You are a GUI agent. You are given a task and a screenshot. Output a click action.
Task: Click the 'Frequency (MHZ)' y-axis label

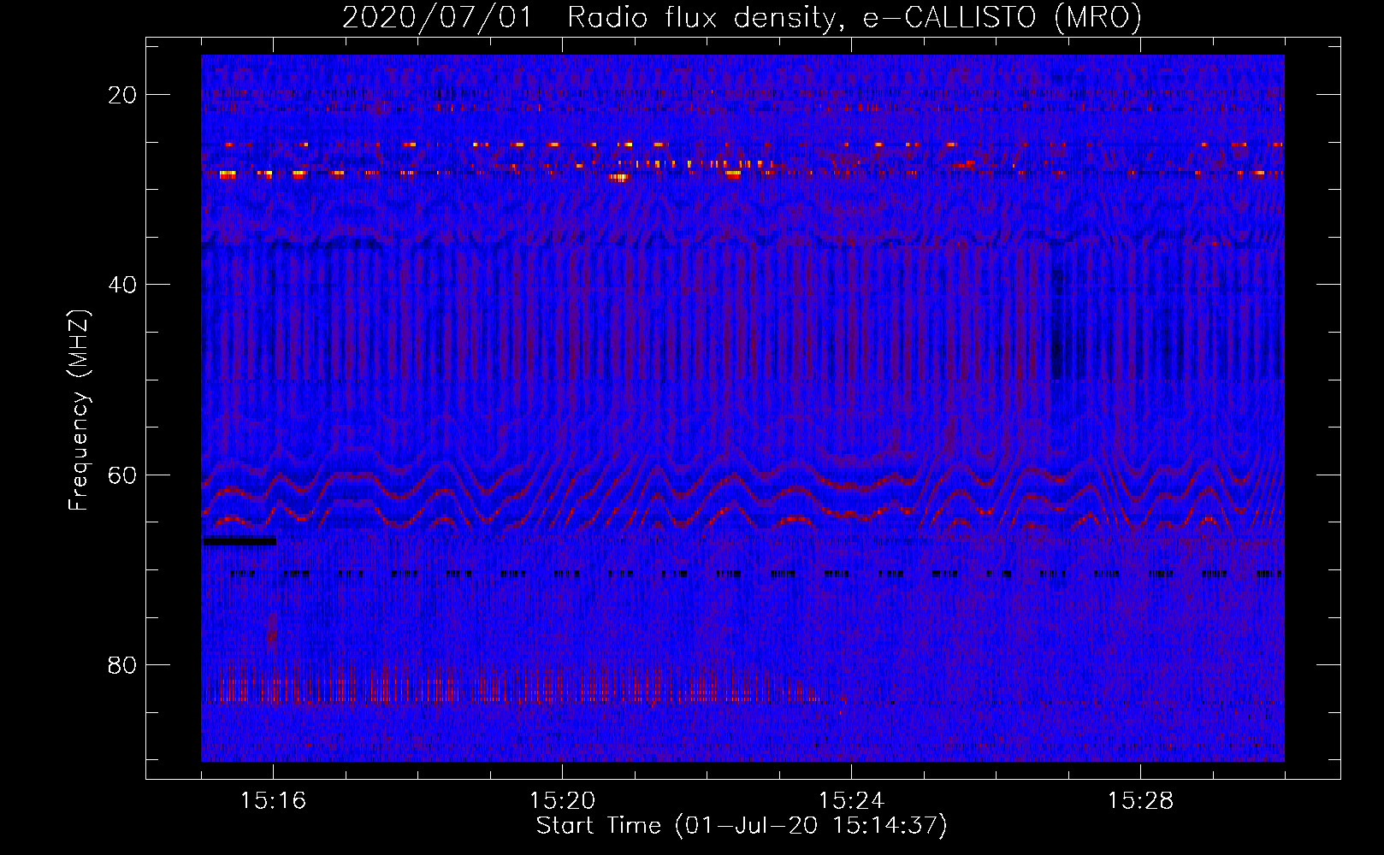79,410
